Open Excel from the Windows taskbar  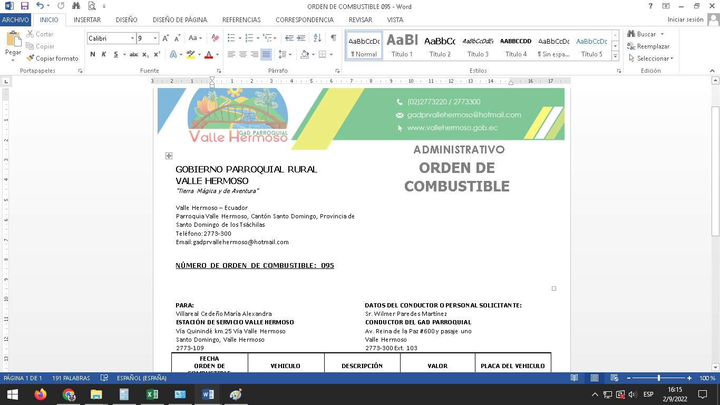(152, 394)
